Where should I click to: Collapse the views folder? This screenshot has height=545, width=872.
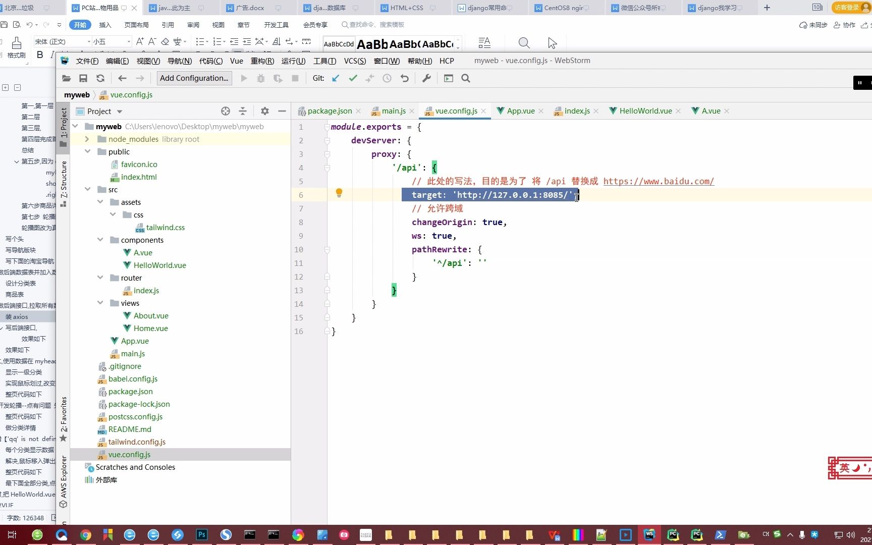(100, 303)
